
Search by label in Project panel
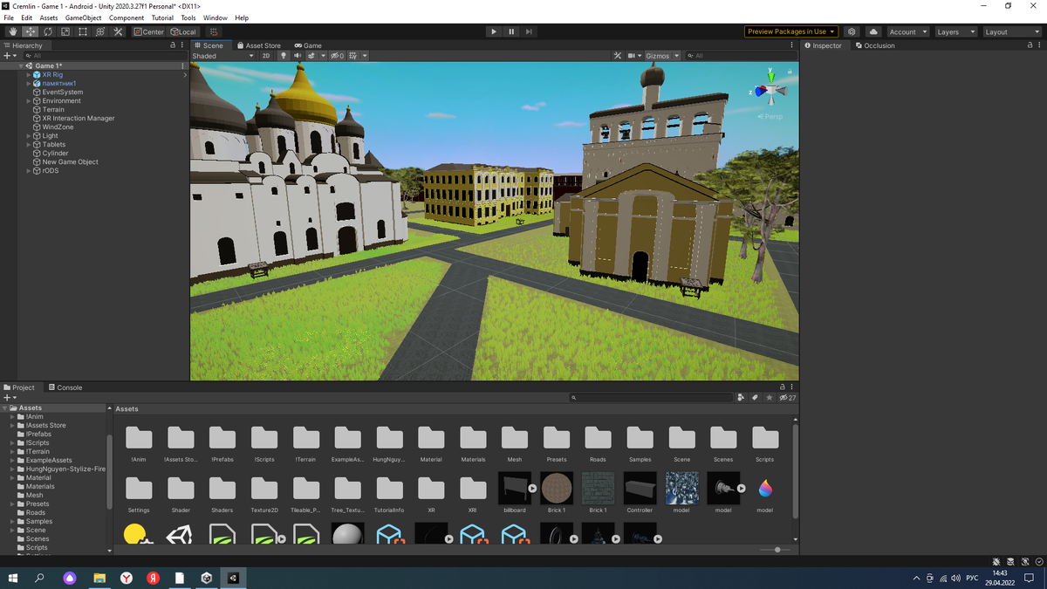click(x=755, y=398)
